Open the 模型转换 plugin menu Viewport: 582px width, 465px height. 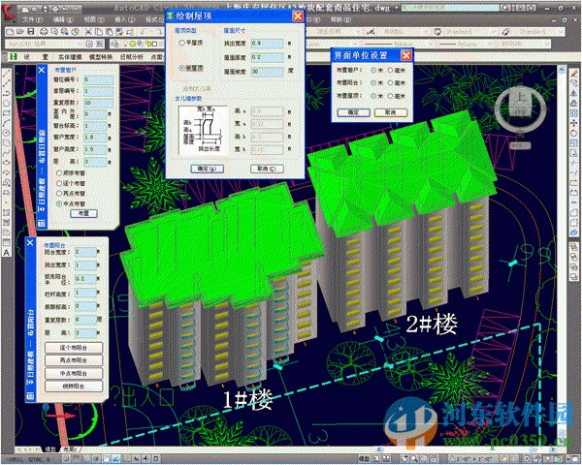pos(101,57)
